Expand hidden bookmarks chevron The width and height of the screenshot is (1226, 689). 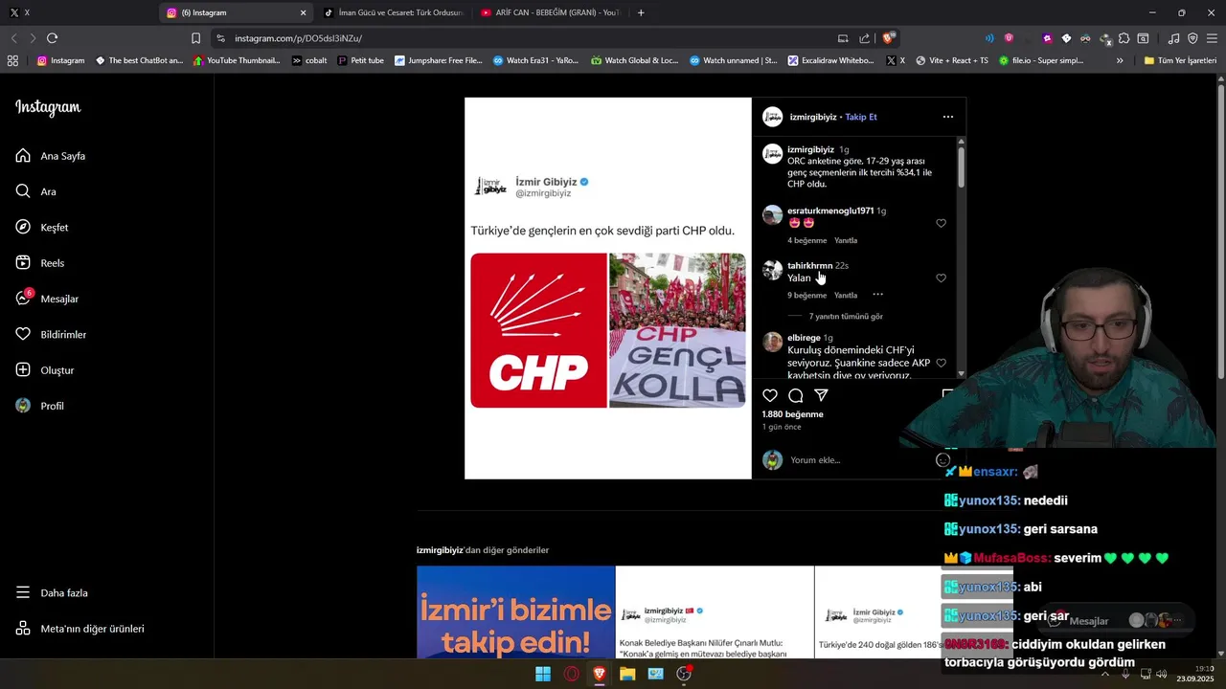pos(1120,60)
